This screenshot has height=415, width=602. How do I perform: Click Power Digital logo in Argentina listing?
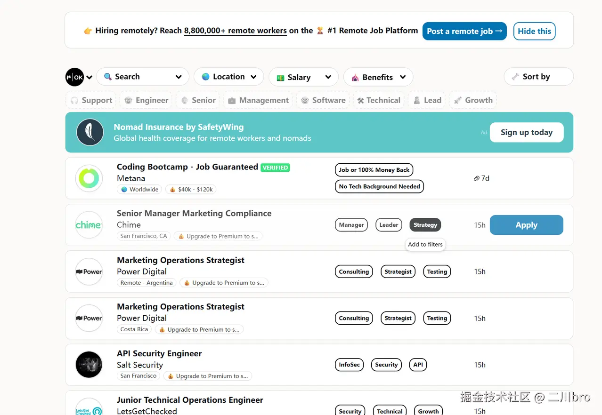[x=89, y=271]
